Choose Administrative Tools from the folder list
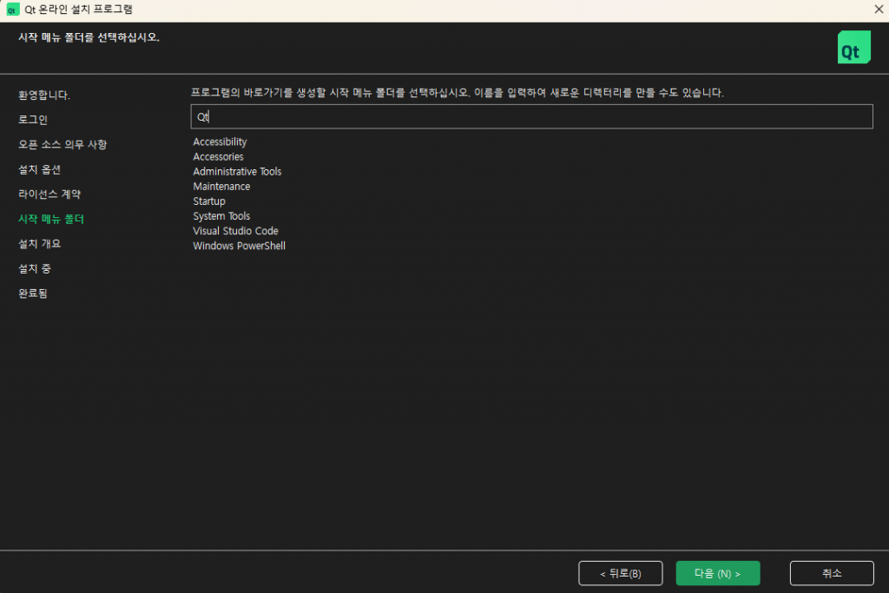The image size is (889, 593). click(237, 171)
